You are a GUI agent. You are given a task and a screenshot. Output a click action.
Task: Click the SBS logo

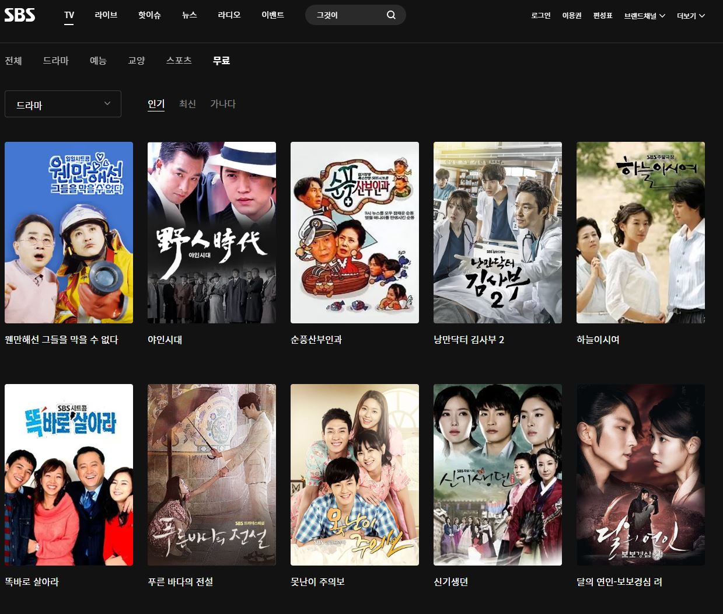coord(20,15)
